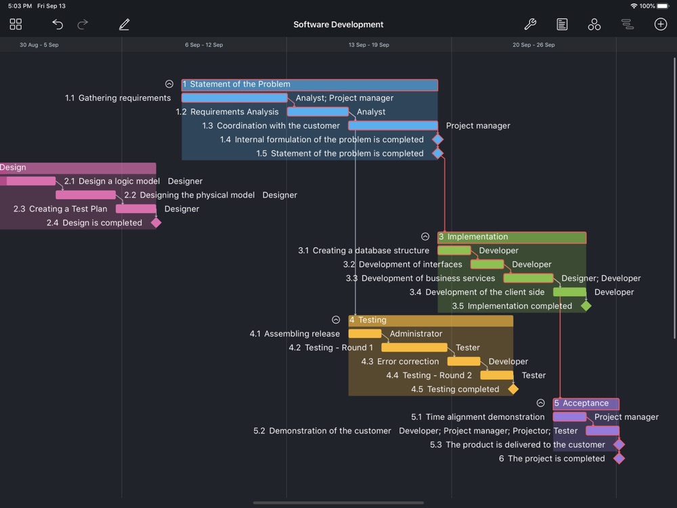Open the projects grid view icon

[x=16, y=24]
